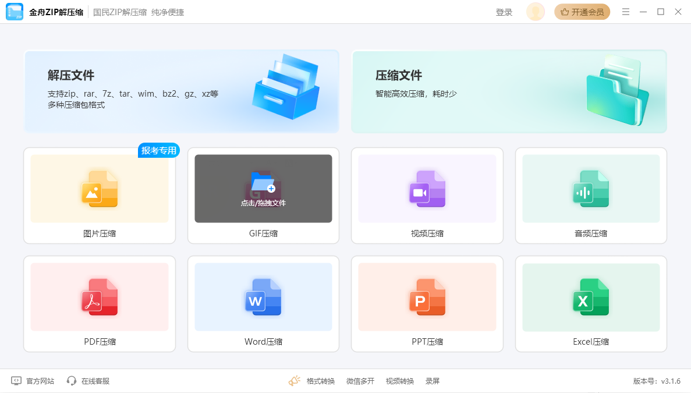691x393 pixels.
Task: Click 登录 to sign in
Action: coord(504,12)
